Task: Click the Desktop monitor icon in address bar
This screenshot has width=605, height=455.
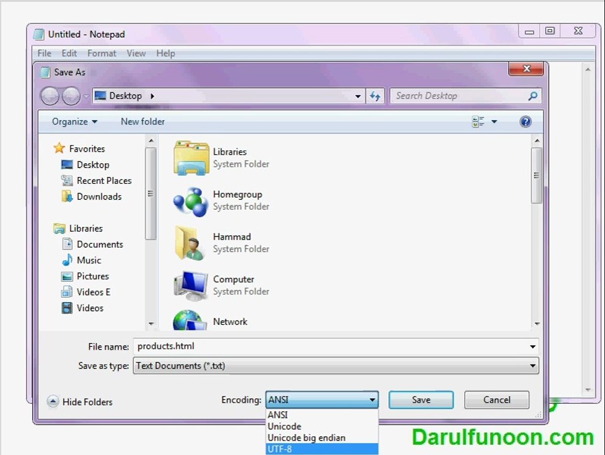Action: click(x=100, y=95)
